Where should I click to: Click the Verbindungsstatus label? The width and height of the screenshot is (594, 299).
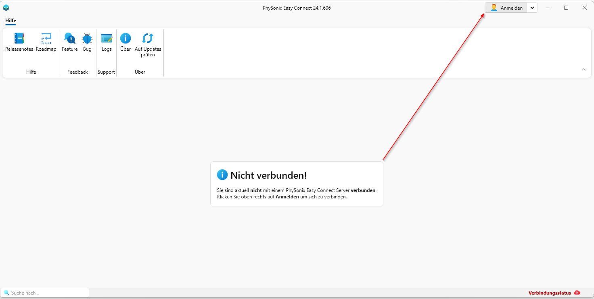pyautogui.click(x=550, y=293)
